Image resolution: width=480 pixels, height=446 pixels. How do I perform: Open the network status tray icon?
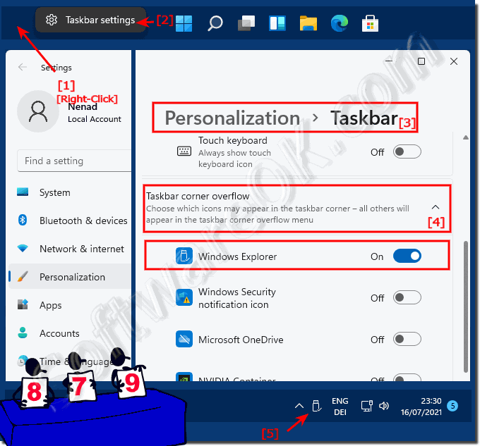(x=367, y=406)
